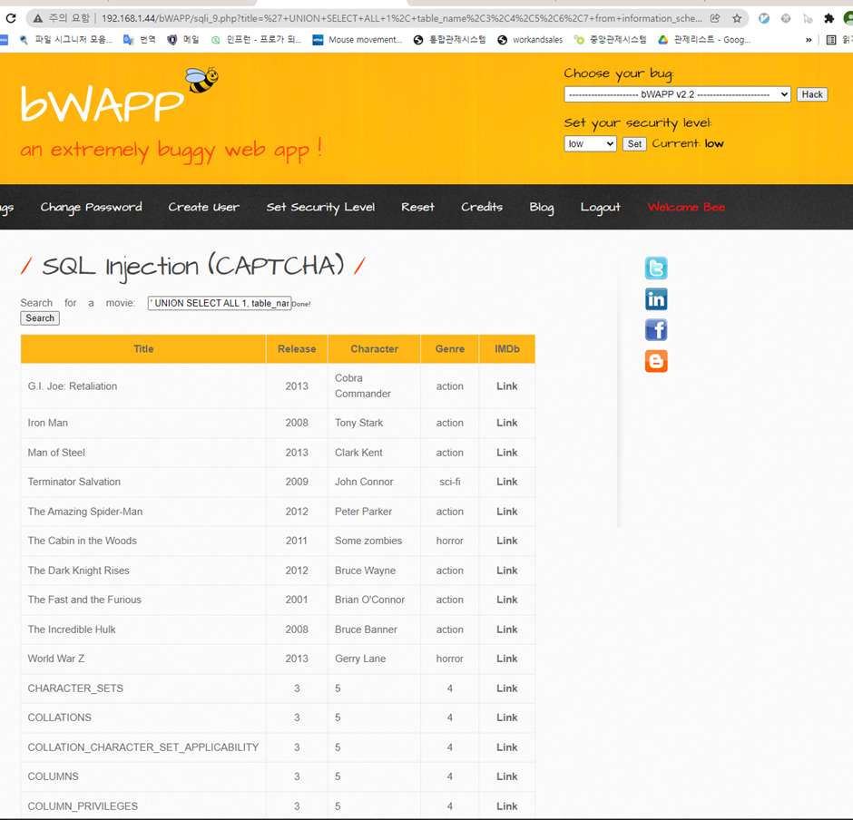
Task: Click the Set security level button
Action: tap(634, 143)
